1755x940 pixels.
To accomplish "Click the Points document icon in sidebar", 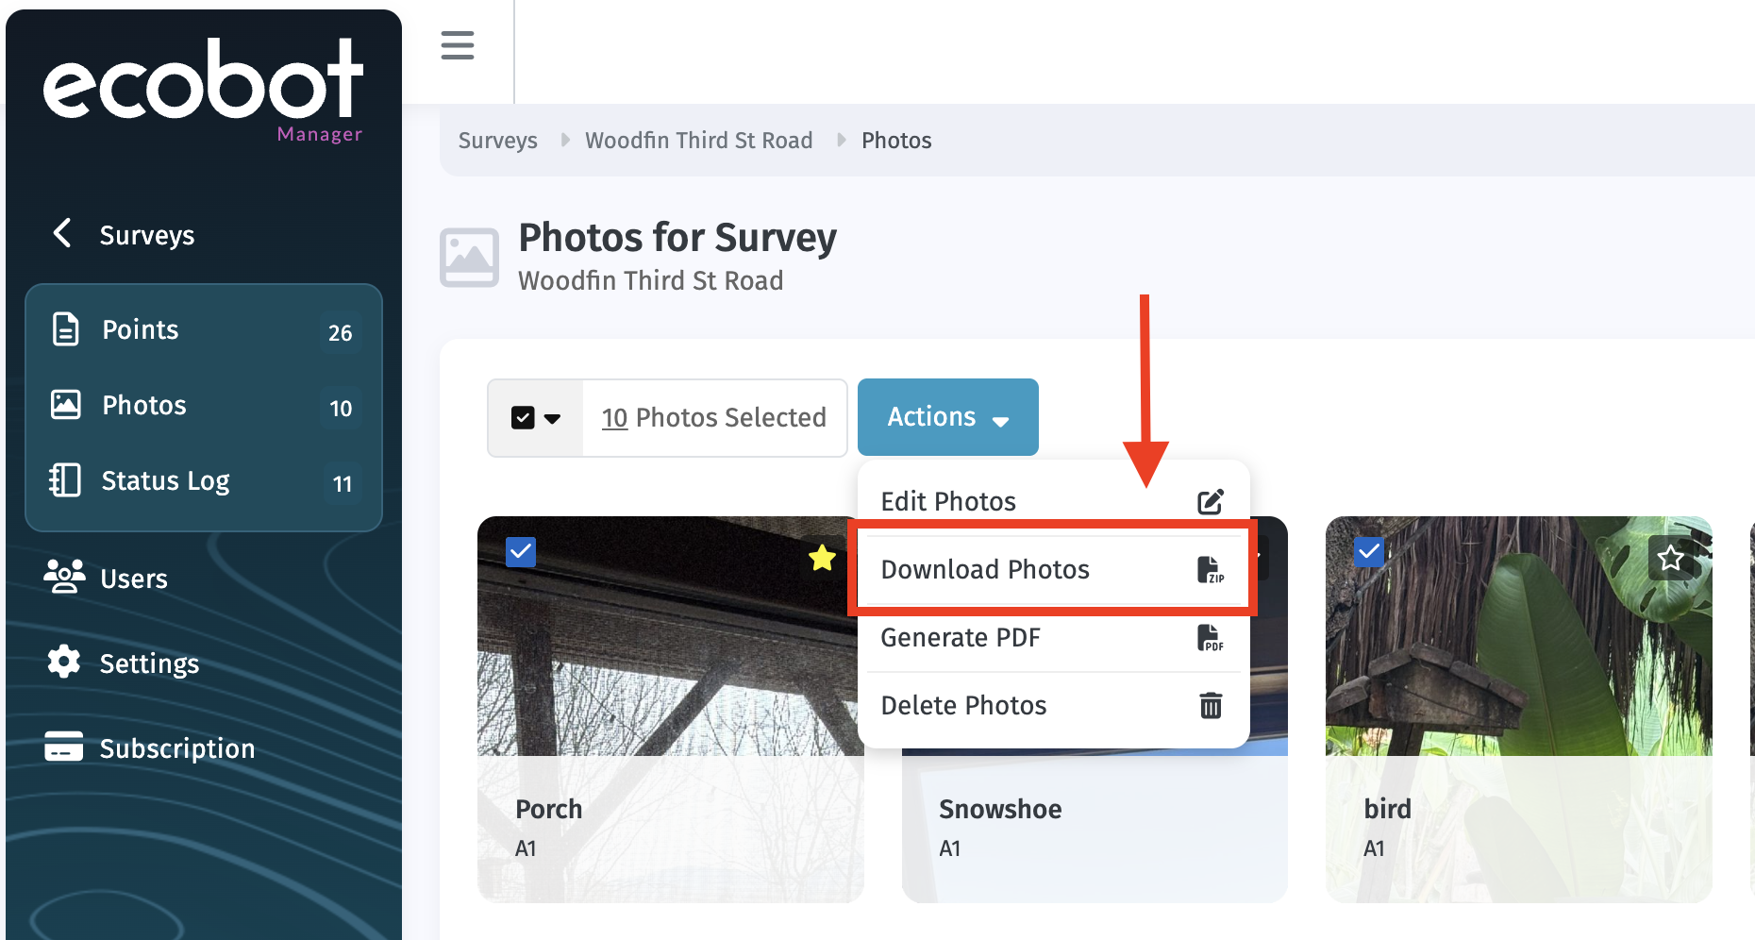I will (x=66, y=329).
